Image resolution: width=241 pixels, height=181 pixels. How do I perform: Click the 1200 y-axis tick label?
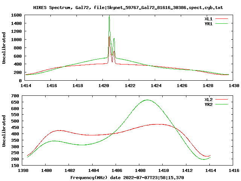16,31
